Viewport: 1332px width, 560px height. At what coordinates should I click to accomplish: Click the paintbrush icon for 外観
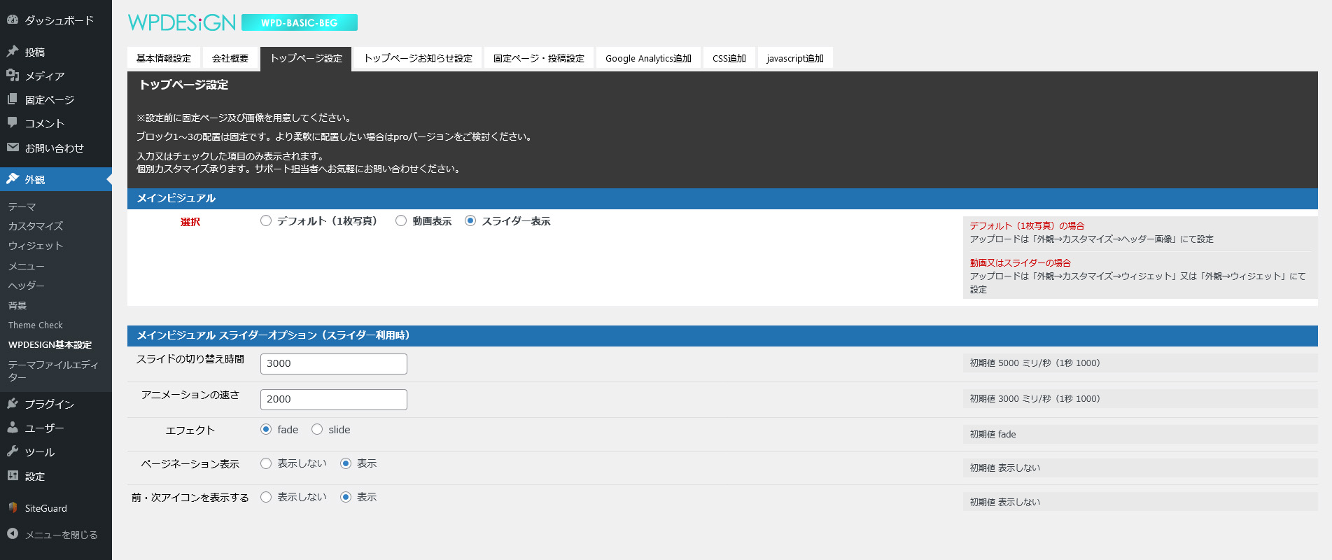click(x=13, y=178)
